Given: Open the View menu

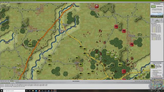Looking at the screenshot, I should pos(3,2).
